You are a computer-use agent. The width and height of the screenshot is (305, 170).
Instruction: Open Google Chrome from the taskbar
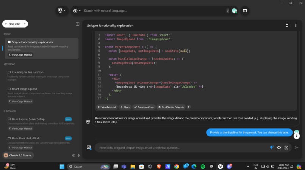click(x=176, y=167)
